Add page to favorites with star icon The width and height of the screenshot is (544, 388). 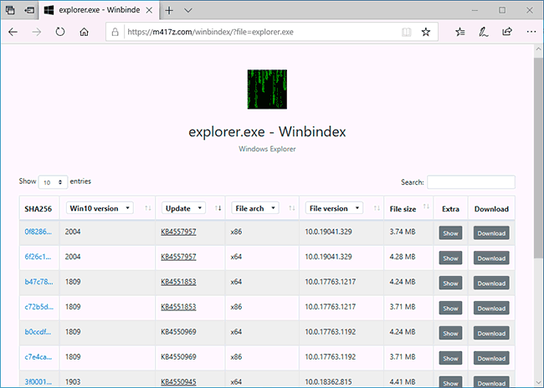(426, 33)
